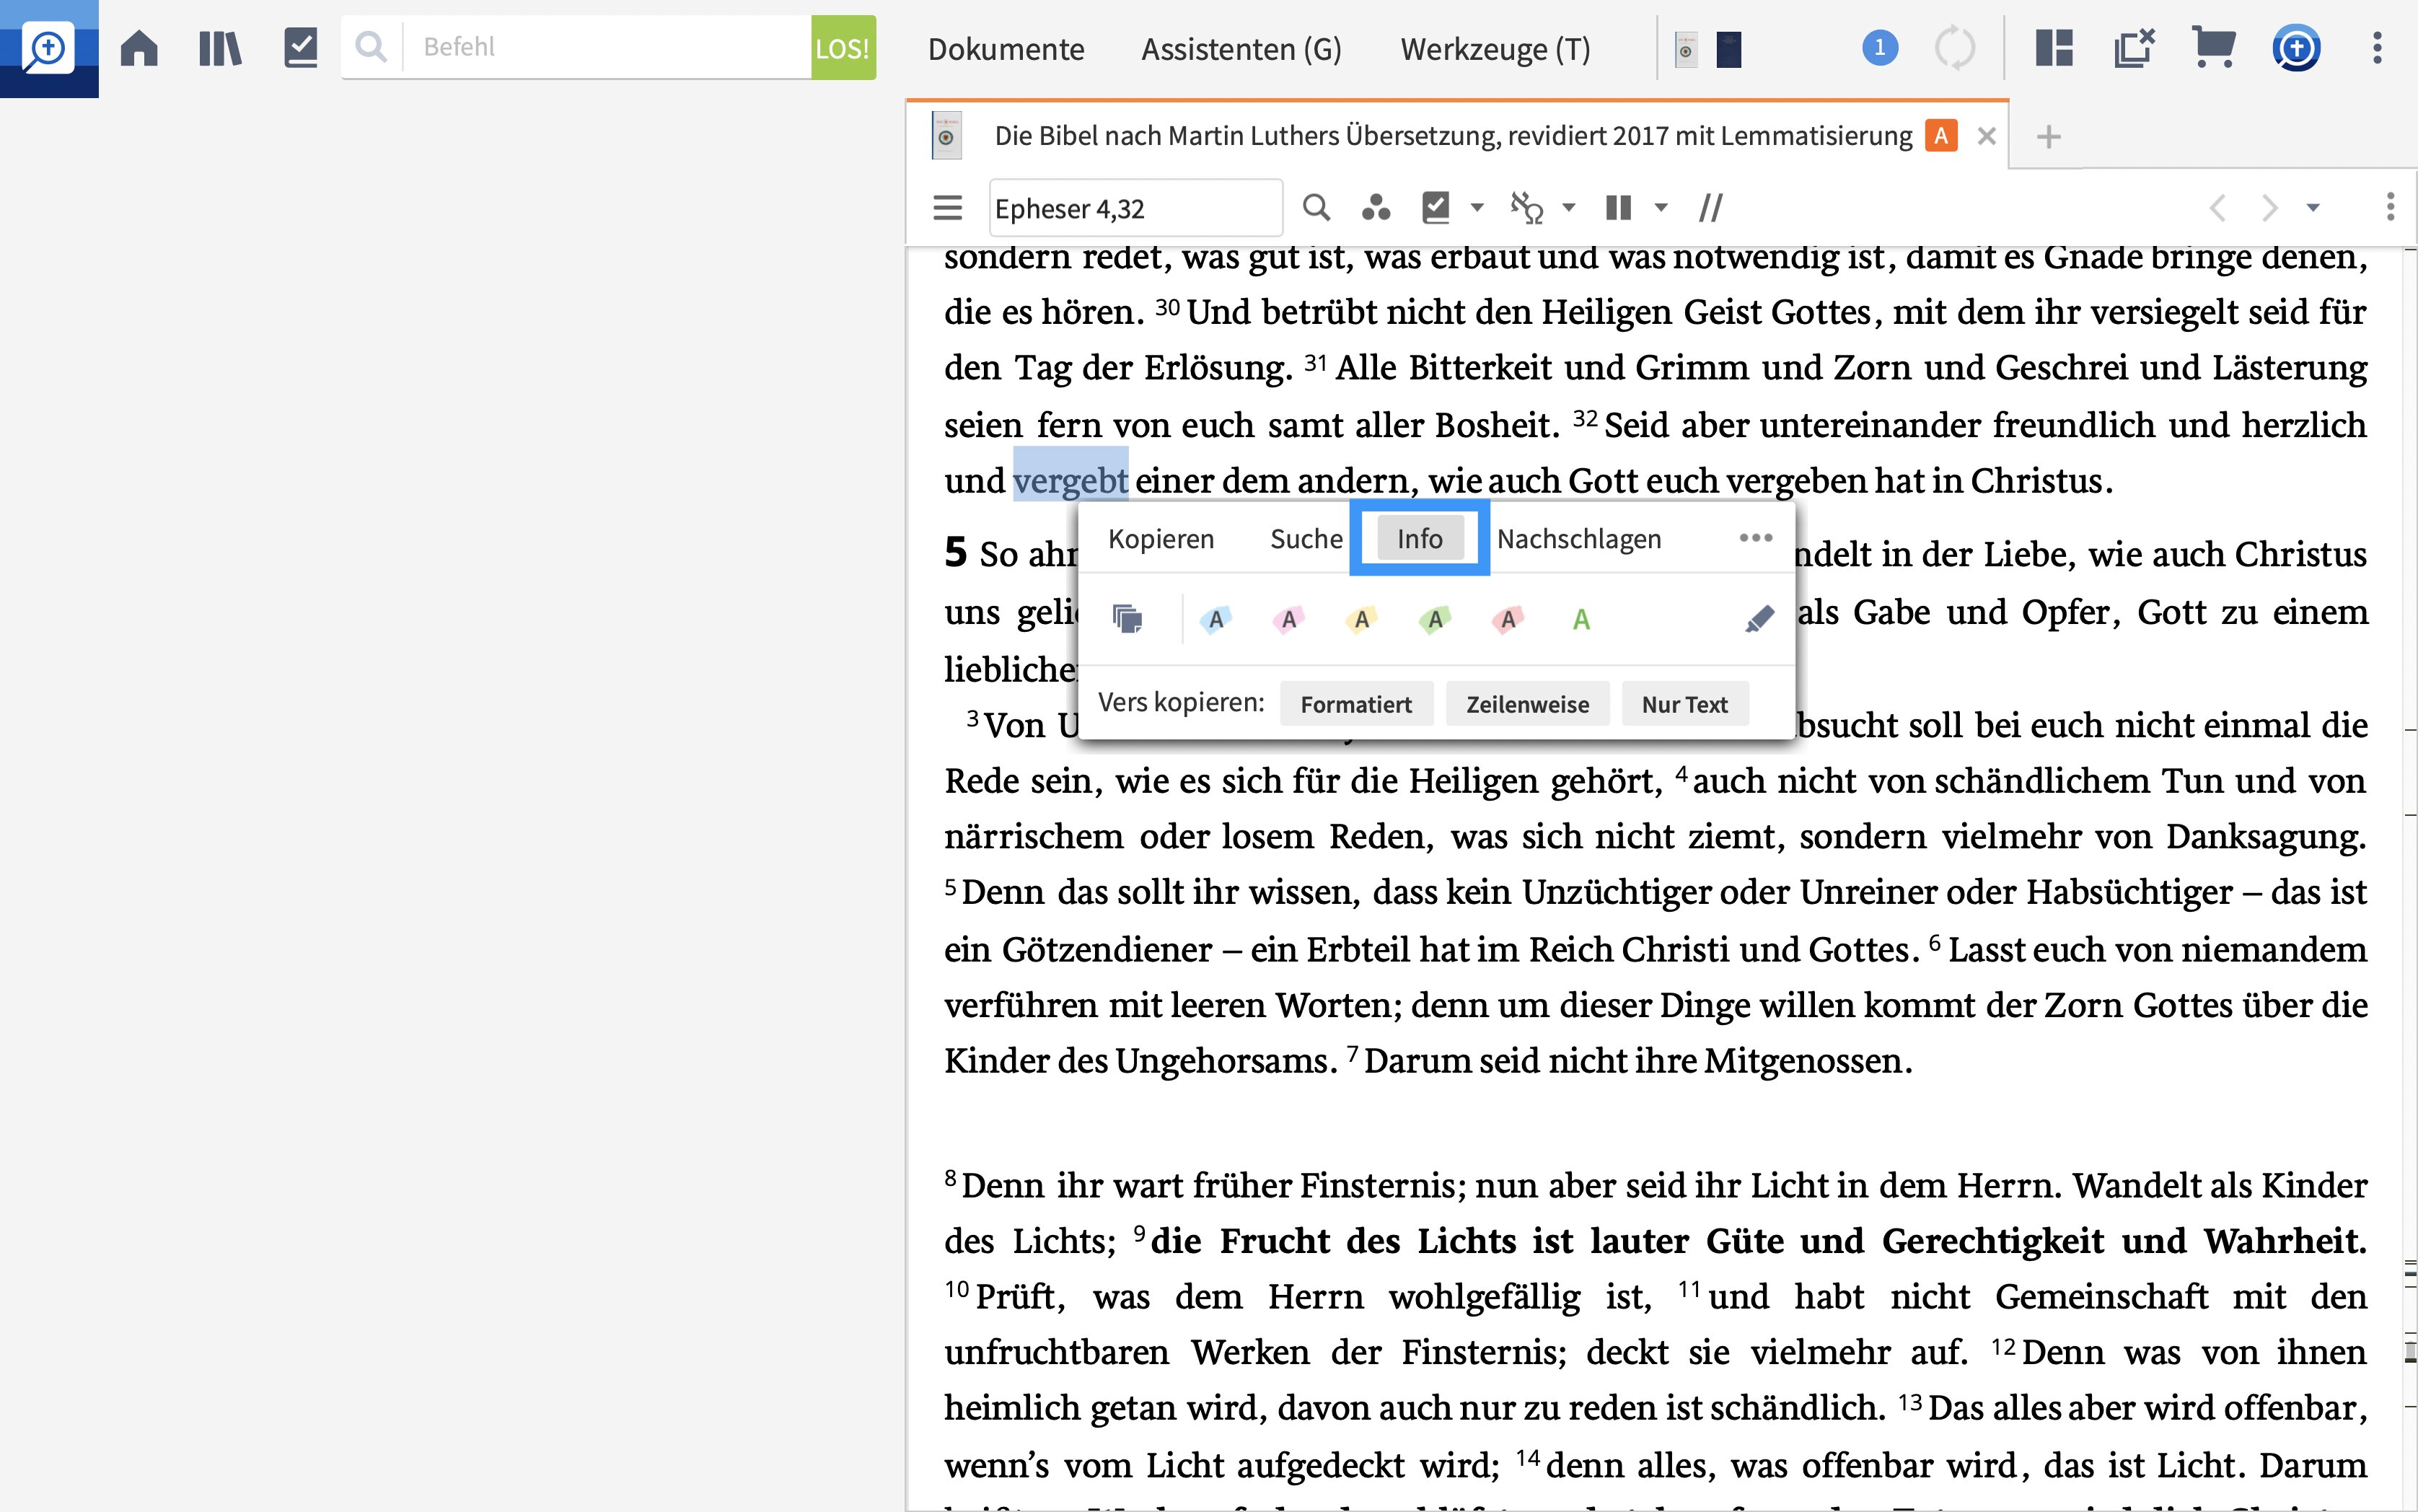The image size is (2418, 1512).
Task: Toggle multiple columns view icon
Action: tap(1618, 208)
